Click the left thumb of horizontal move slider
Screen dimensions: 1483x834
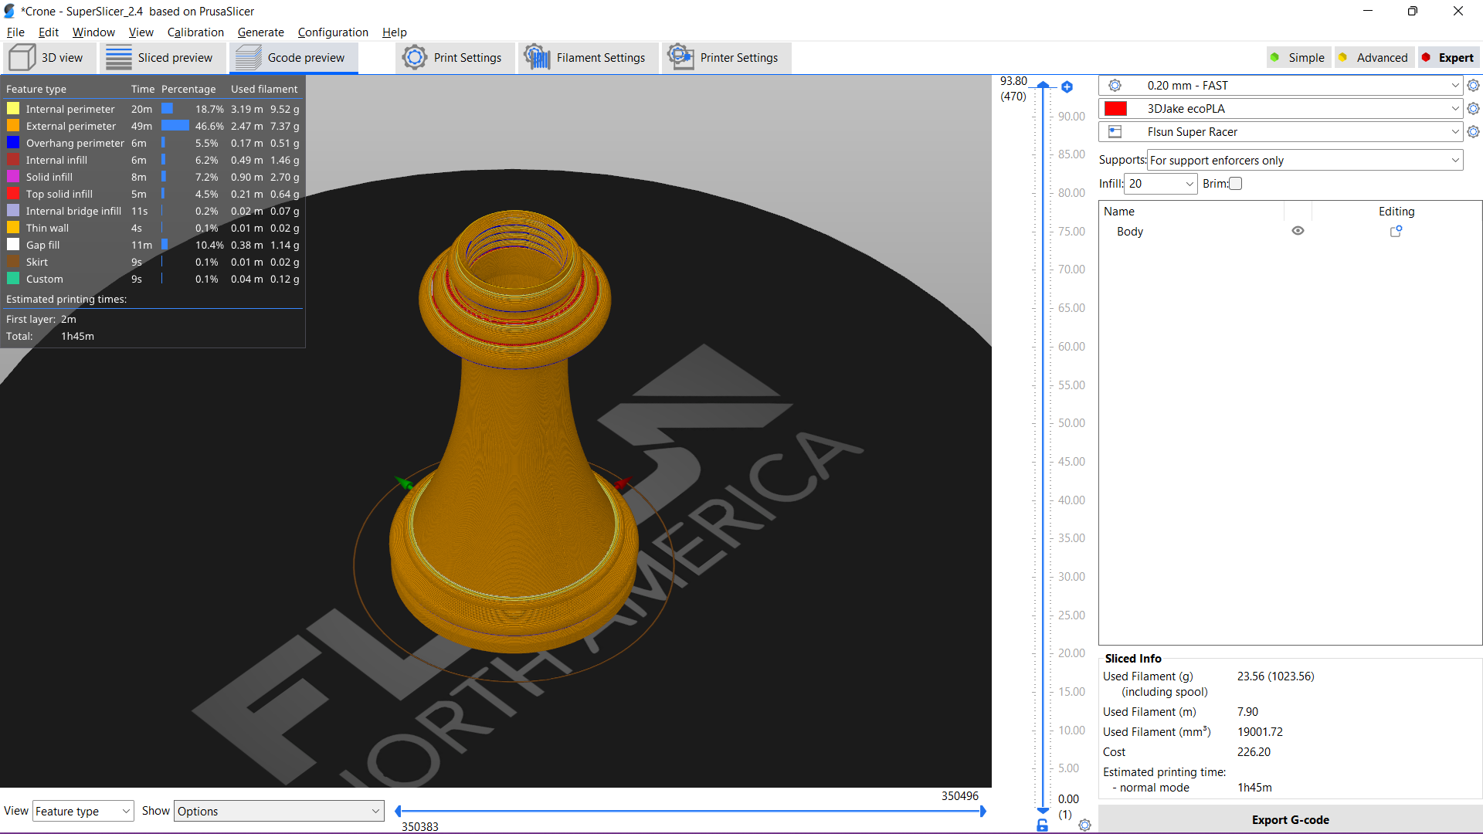(398, 811)
